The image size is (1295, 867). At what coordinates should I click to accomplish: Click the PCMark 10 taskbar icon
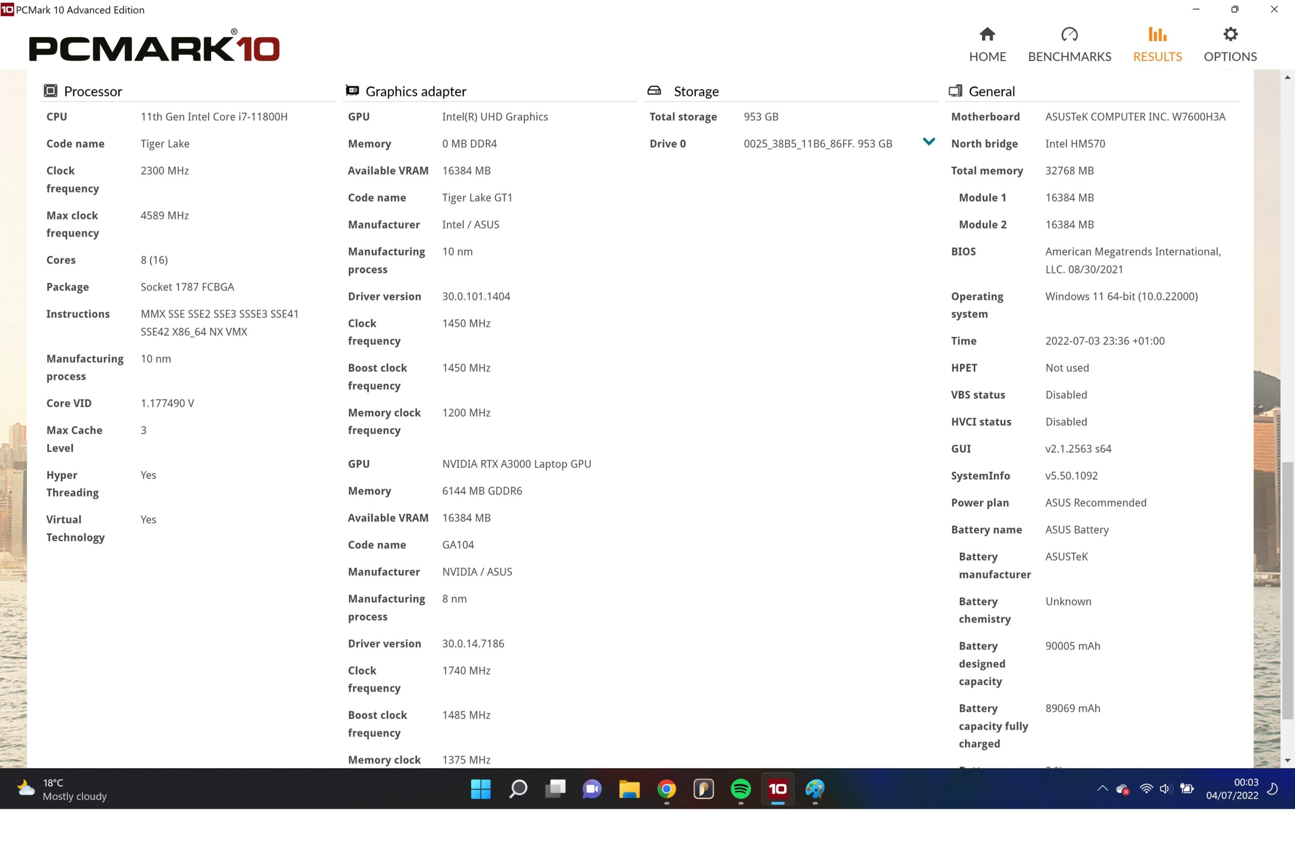pos(778,789)
